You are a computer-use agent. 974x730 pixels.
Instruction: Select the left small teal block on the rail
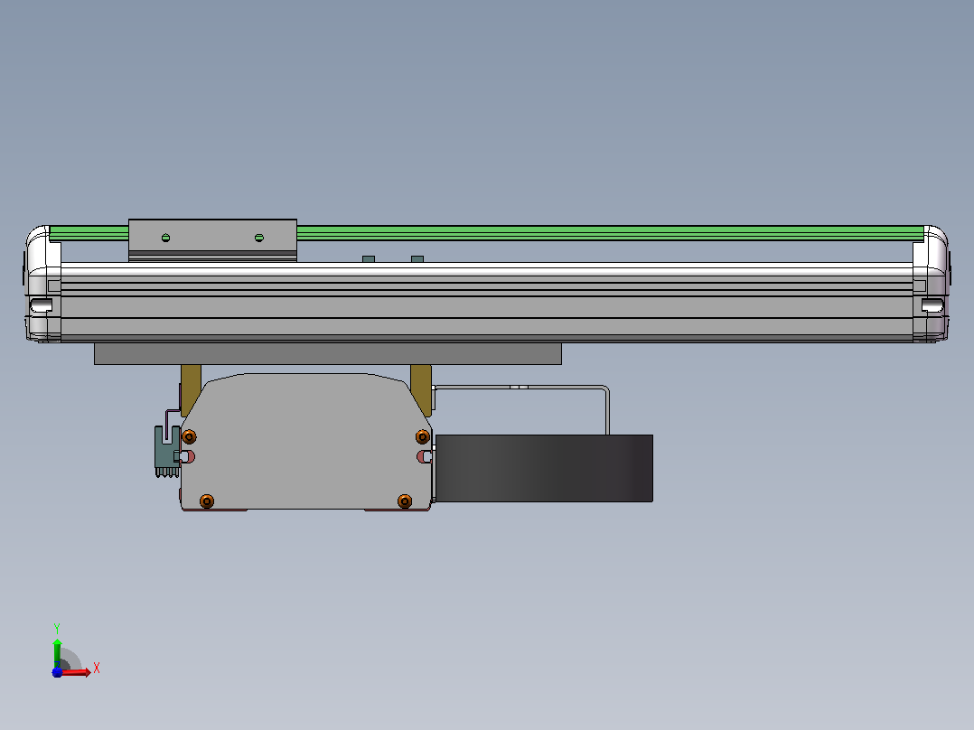(x=369, y=258)
